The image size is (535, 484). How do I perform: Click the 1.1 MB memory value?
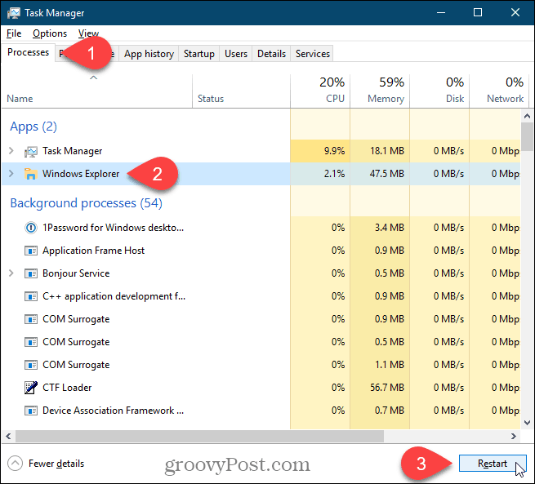pos(390,365)
